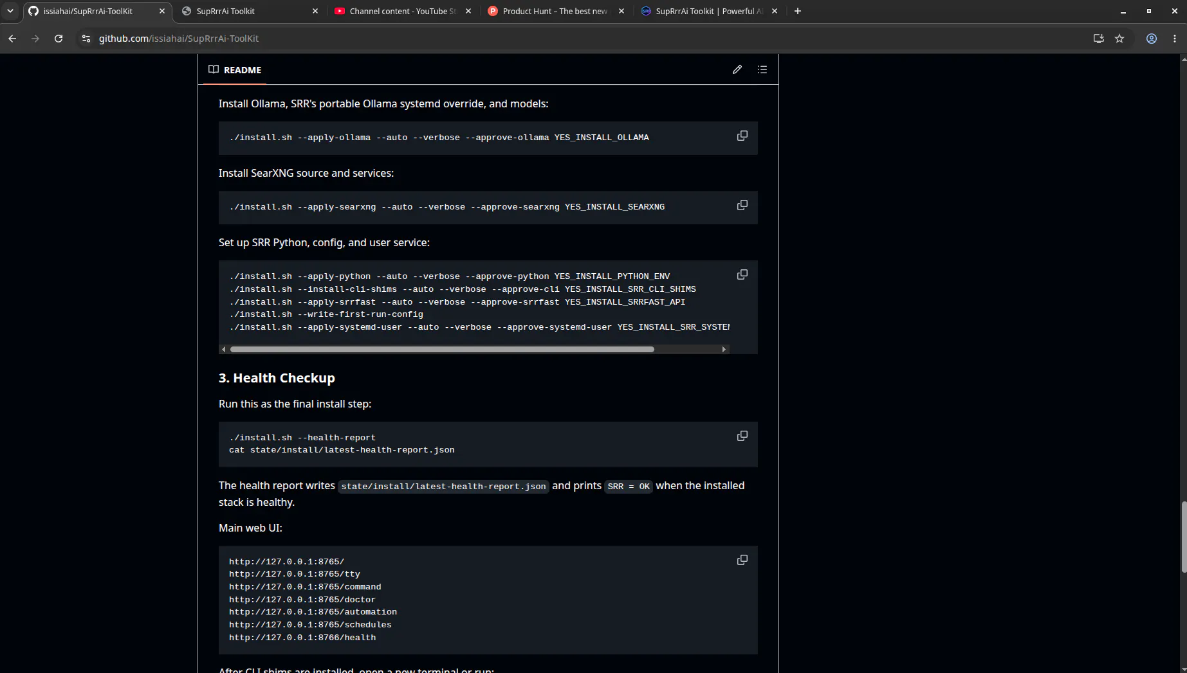Viewport: 1187px width, 673px height.
Task: Go back to the previous page
Action: tap(12, 39)
